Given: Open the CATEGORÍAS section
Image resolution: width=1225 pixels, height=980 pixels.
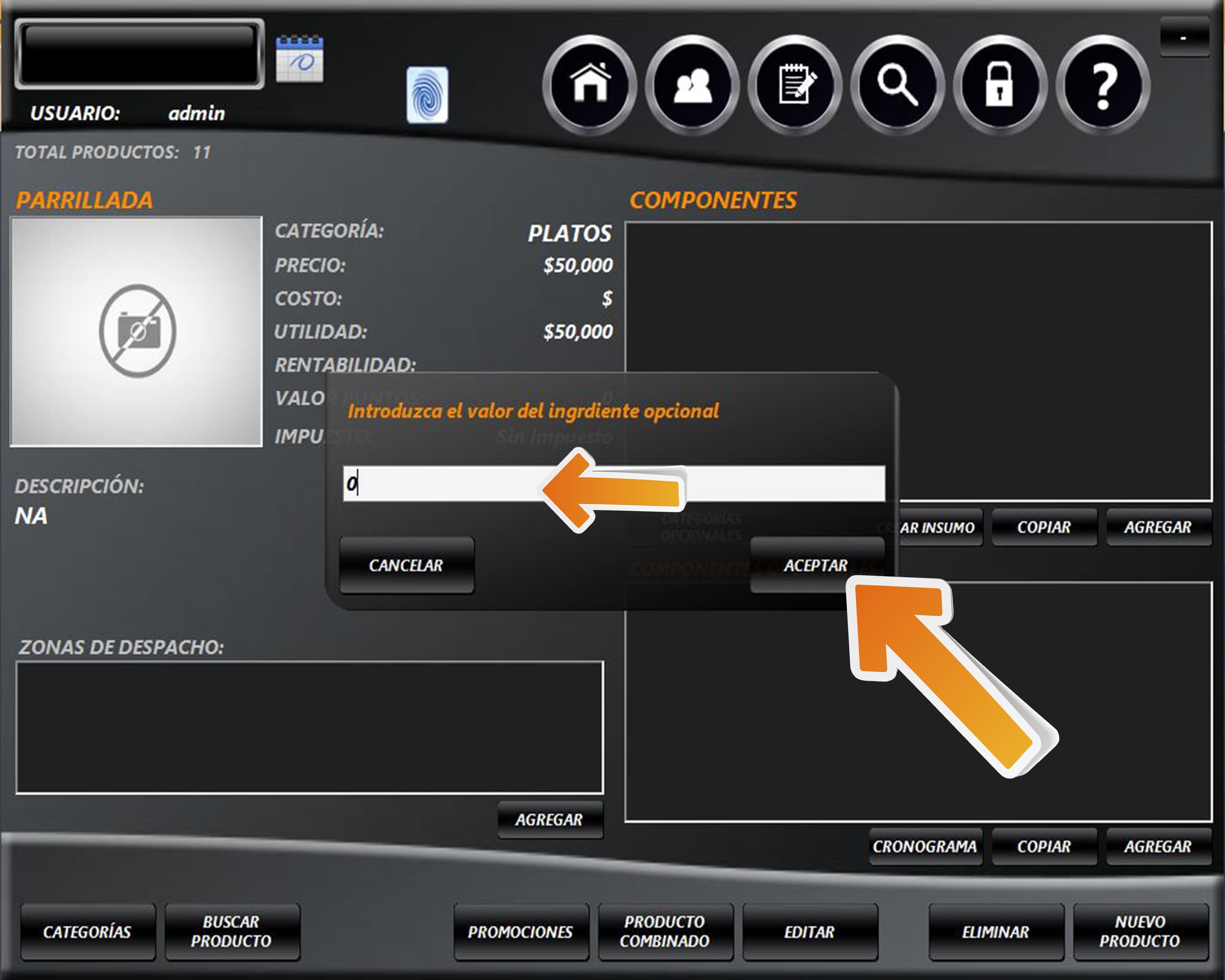Looking at the screenshot, I should click(x=87, y=932).
